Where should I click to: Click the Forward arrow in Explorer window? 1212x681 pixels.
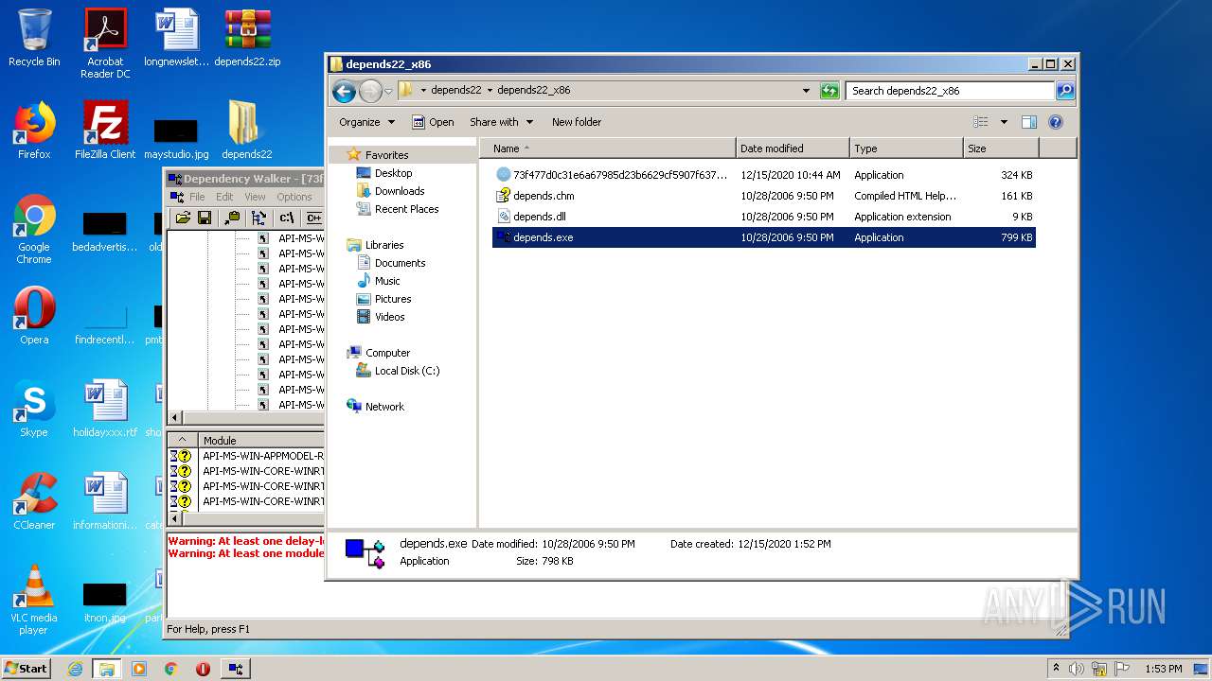[370, 91]
